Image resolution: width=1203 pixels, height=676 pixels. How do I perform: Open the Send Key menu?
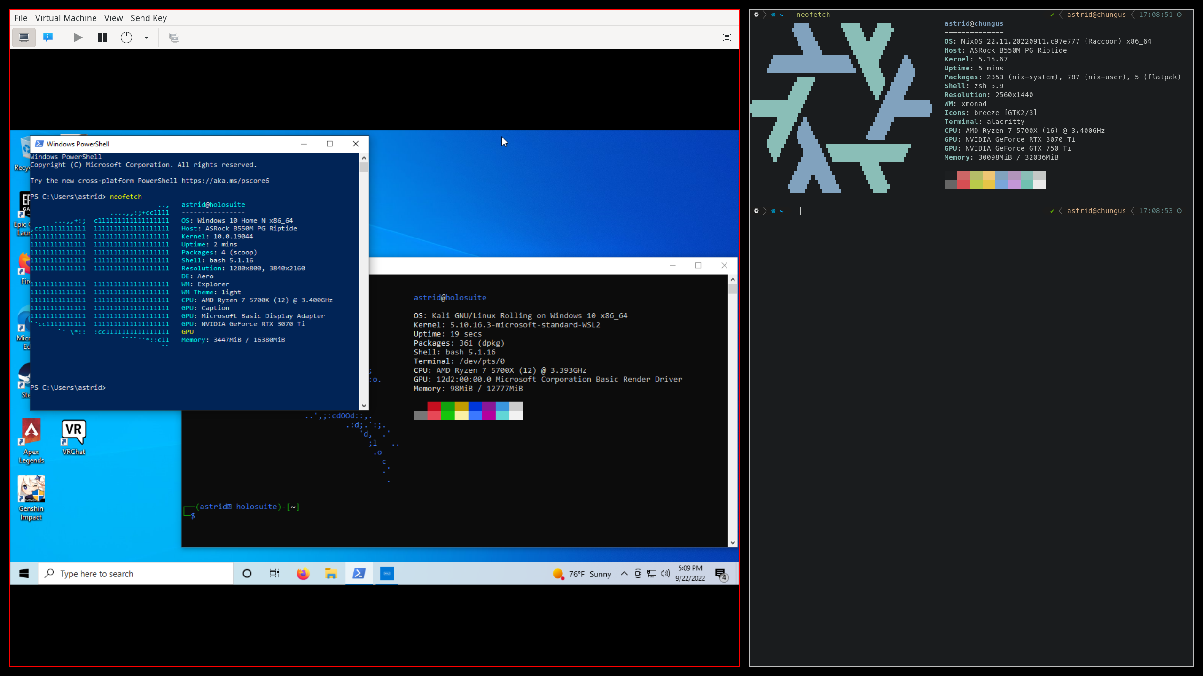click(x=148, y=18)
